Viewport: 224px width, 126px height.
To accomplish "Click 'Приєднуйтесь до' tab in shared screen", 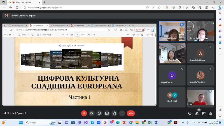I will click(121, 25).
